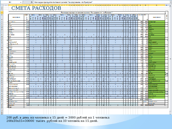Click the vertical scrollbar thumb
Image resolution: width=172 pixels, height=129 pixels.
pos(170,59)
